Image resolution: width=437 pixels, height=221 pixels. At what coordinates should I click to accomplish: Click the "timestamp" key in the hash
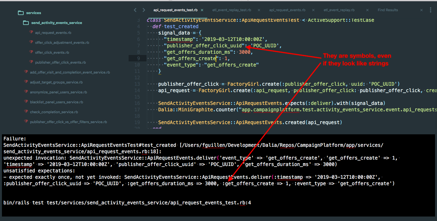pyautogui.click(x=180, y=39)
